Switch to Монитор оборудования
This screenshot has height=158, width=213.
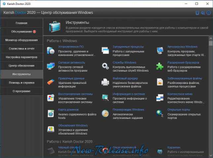pos(21,40)
